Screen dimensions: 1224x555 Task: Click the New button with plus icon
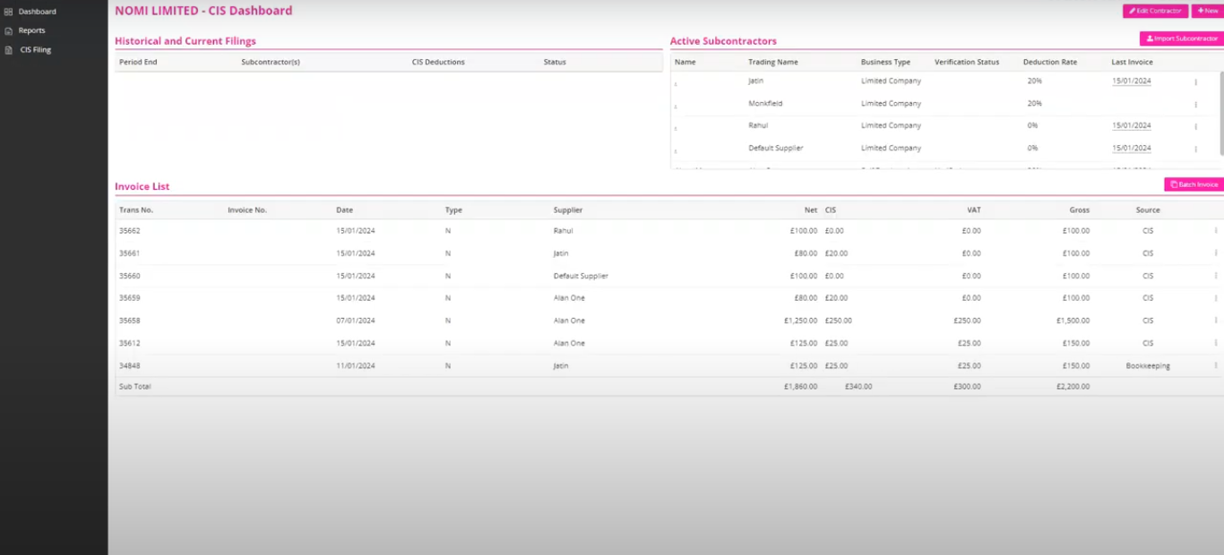[1207, 11]
